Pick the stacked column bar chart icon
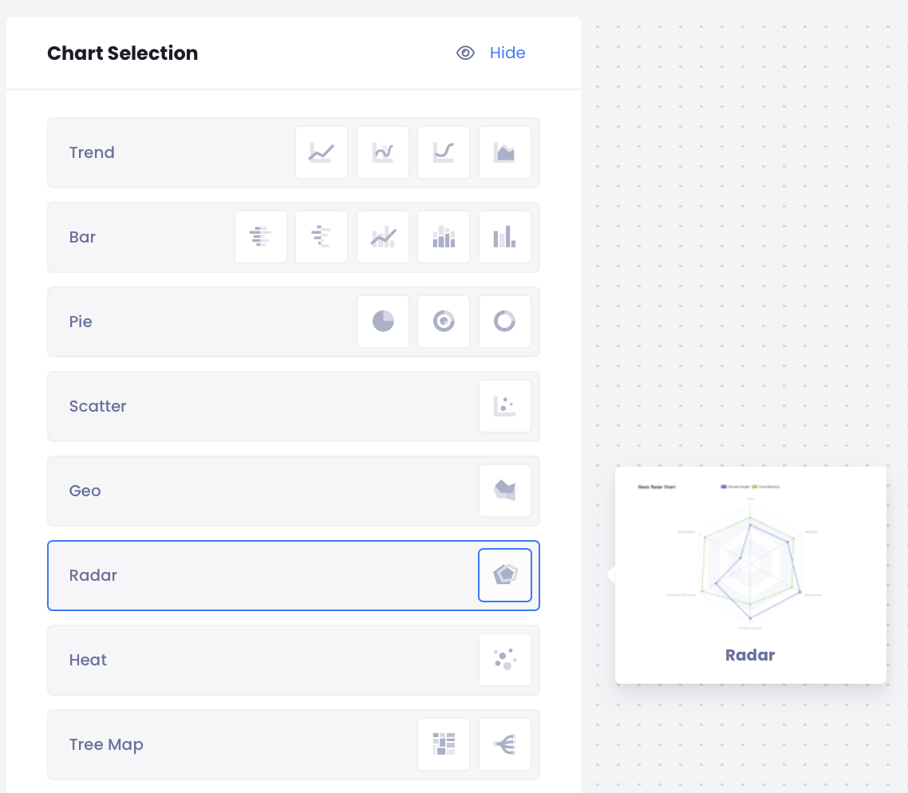This screenshot has width=908, height=793. (x=444, y=237)
